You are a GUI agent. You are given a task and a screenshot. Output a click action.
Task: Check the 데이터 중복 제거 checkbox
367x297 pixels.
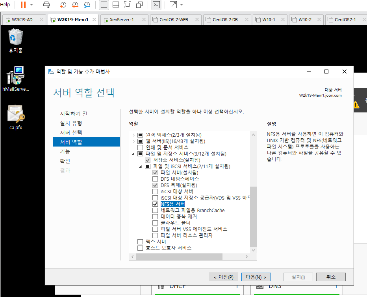155,217
